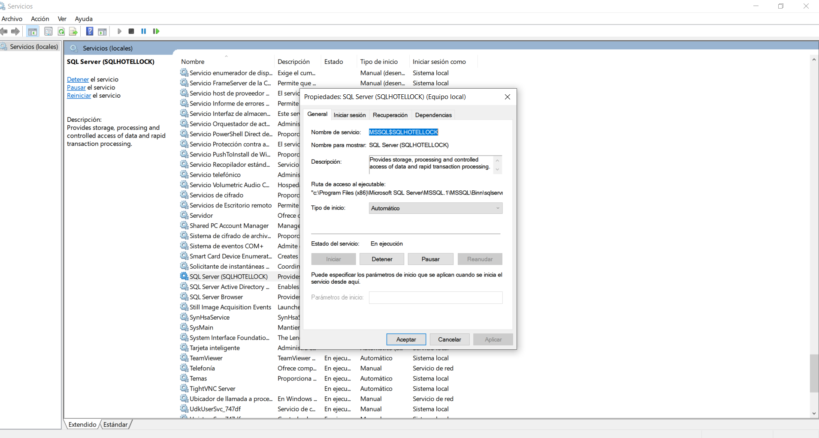Open the Tipo de inicio dropdown
The image size is (819, 438).
[435, 208]
